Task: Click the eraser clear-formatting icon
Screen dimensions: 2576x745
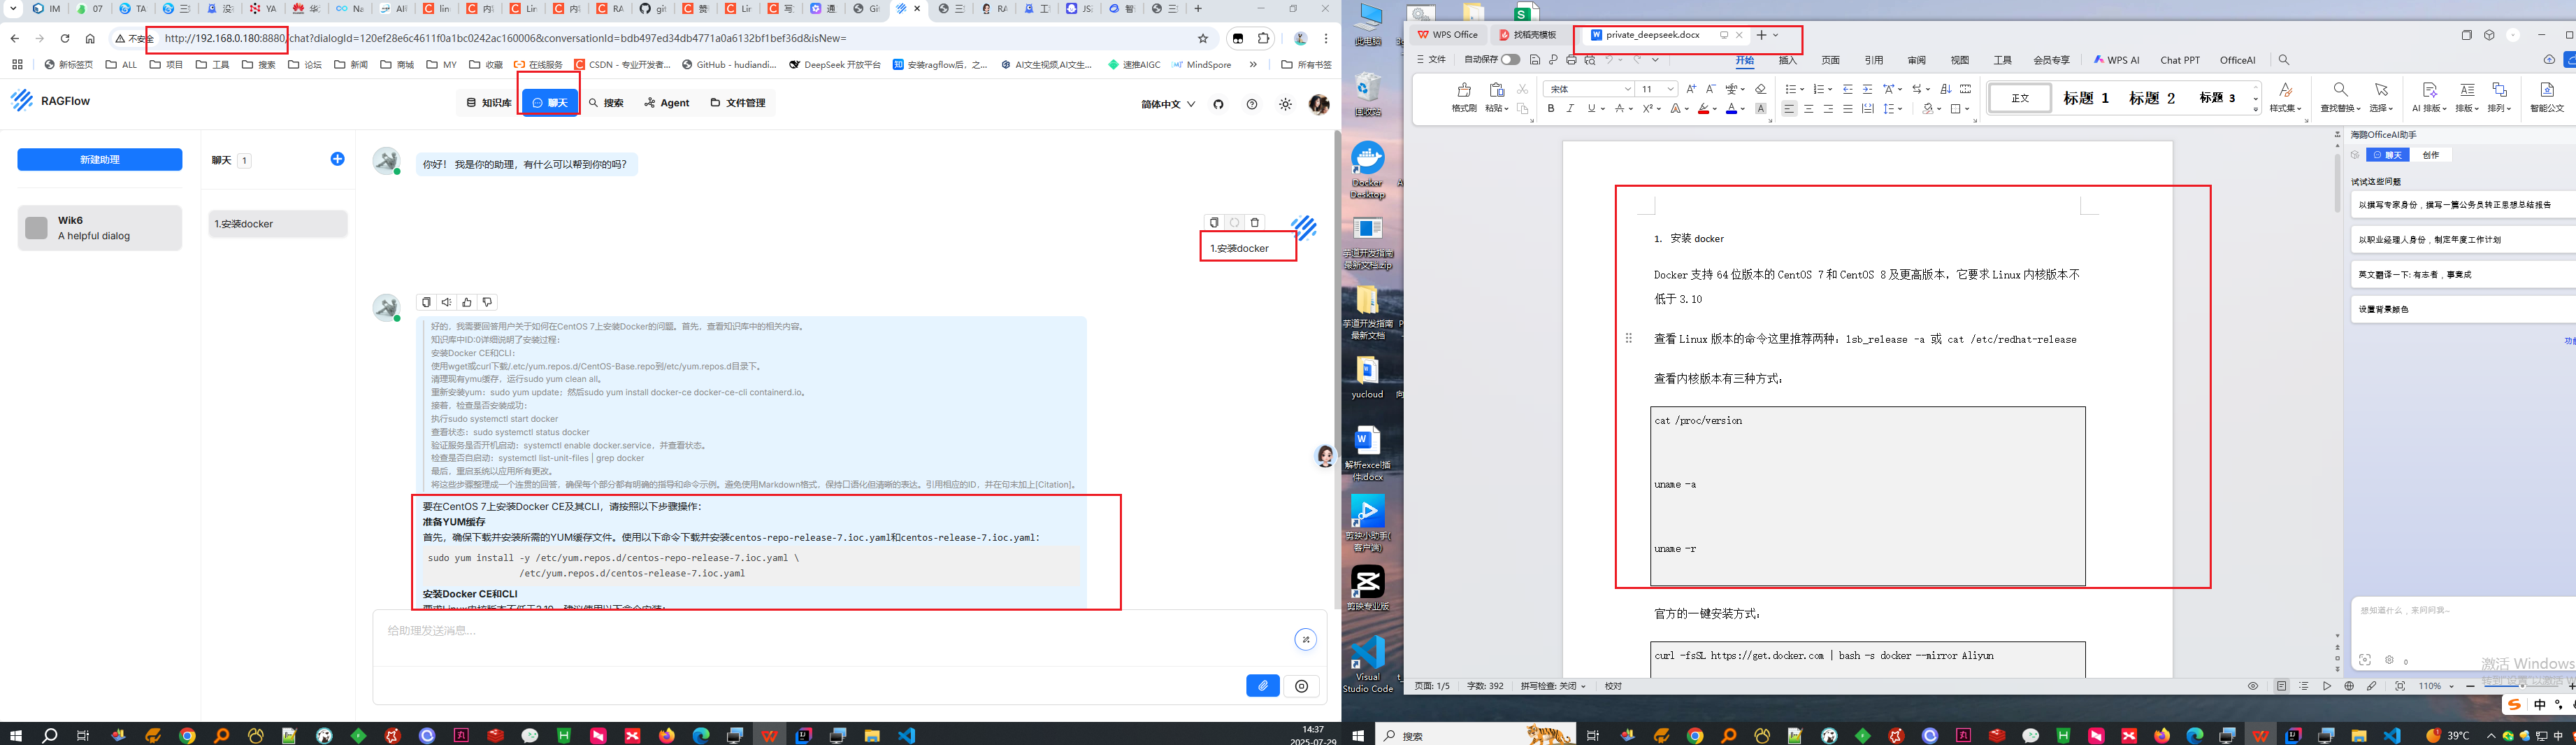Action: (x=1760, y=89)
